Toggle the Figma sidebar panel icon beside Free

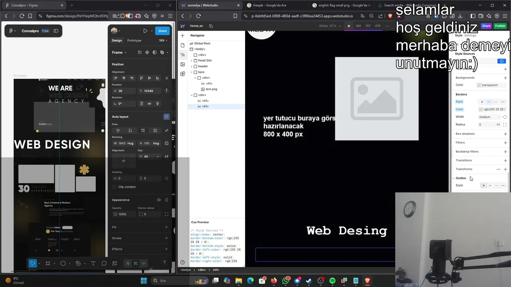tap(56, 31)
